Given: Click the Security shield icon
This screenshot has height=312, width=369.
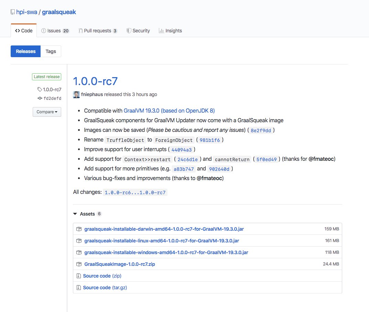Looking at the screenshot, I should pyautogui.click(x=129, y=31).
